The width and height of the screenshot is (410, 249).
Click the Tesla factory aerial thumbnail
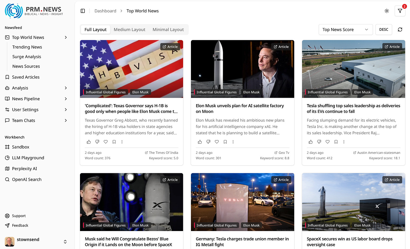[x=353, y=69]
